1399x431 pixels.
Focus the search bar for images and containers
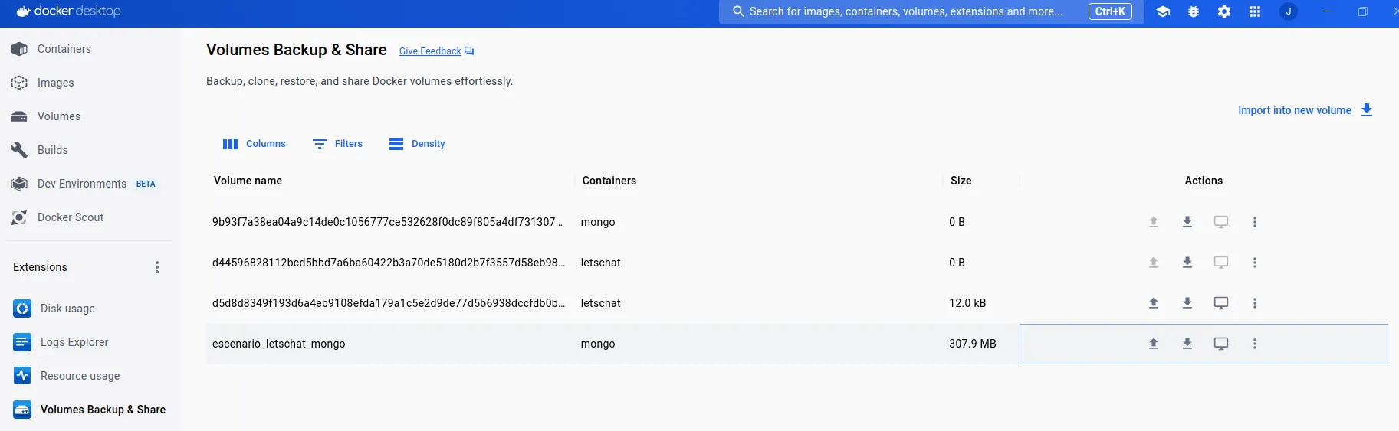coord(905,11)
